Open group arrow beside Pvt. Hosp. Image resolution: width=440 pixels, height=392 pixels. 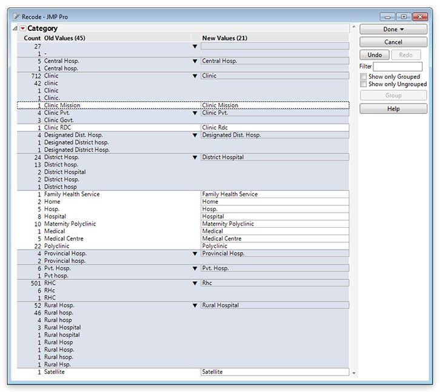coord(195,268)
